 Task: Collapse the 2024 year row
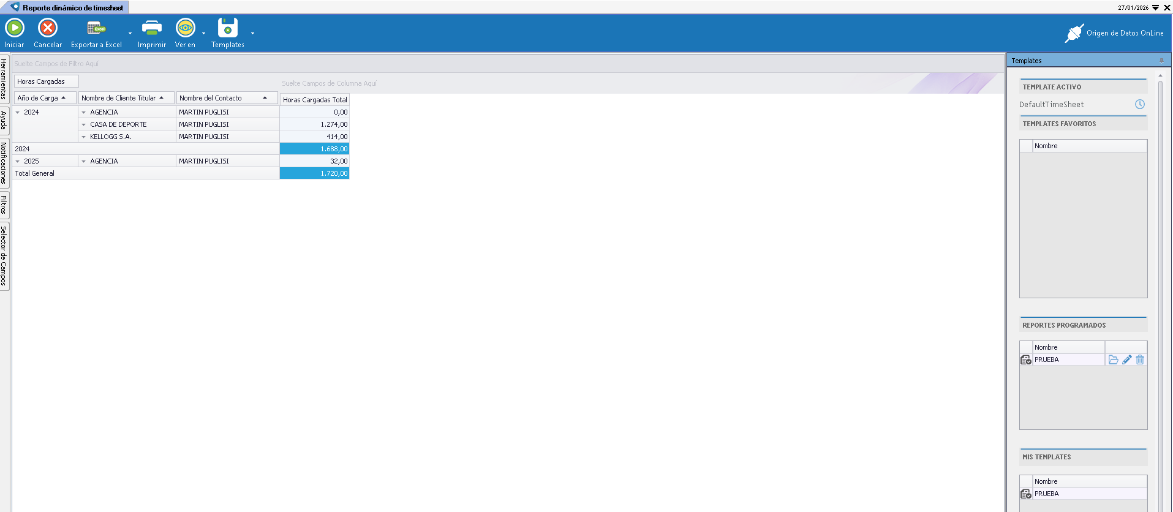click(18, 113)
